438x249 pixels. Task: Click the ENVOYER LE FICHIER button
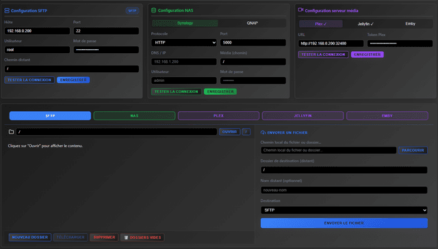pos(344,223)
